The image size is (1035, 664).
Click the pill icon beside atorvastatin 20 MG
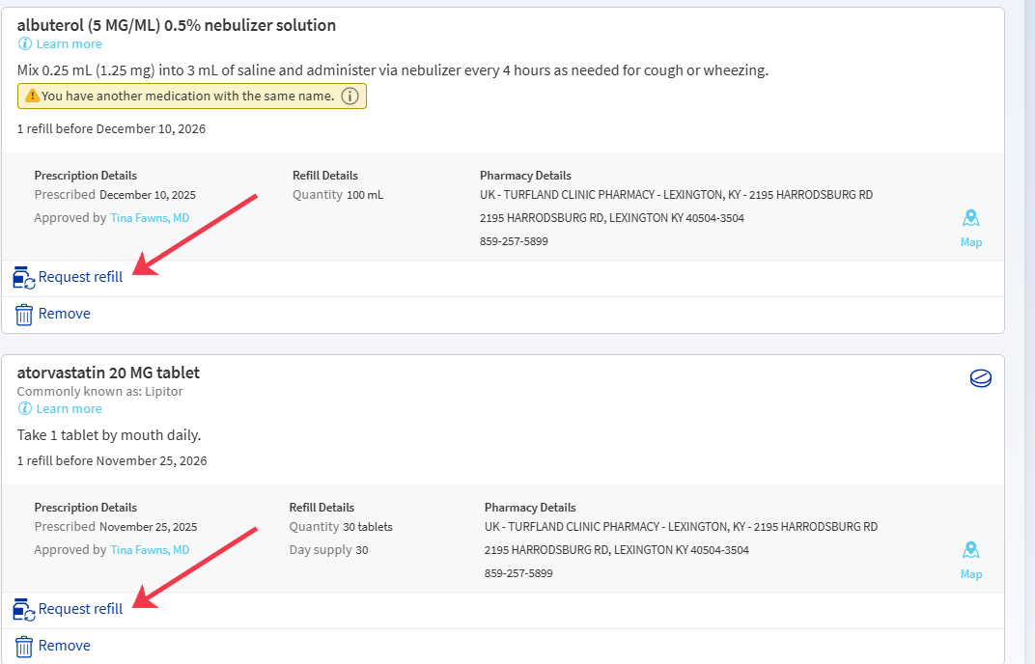[980, 378]
